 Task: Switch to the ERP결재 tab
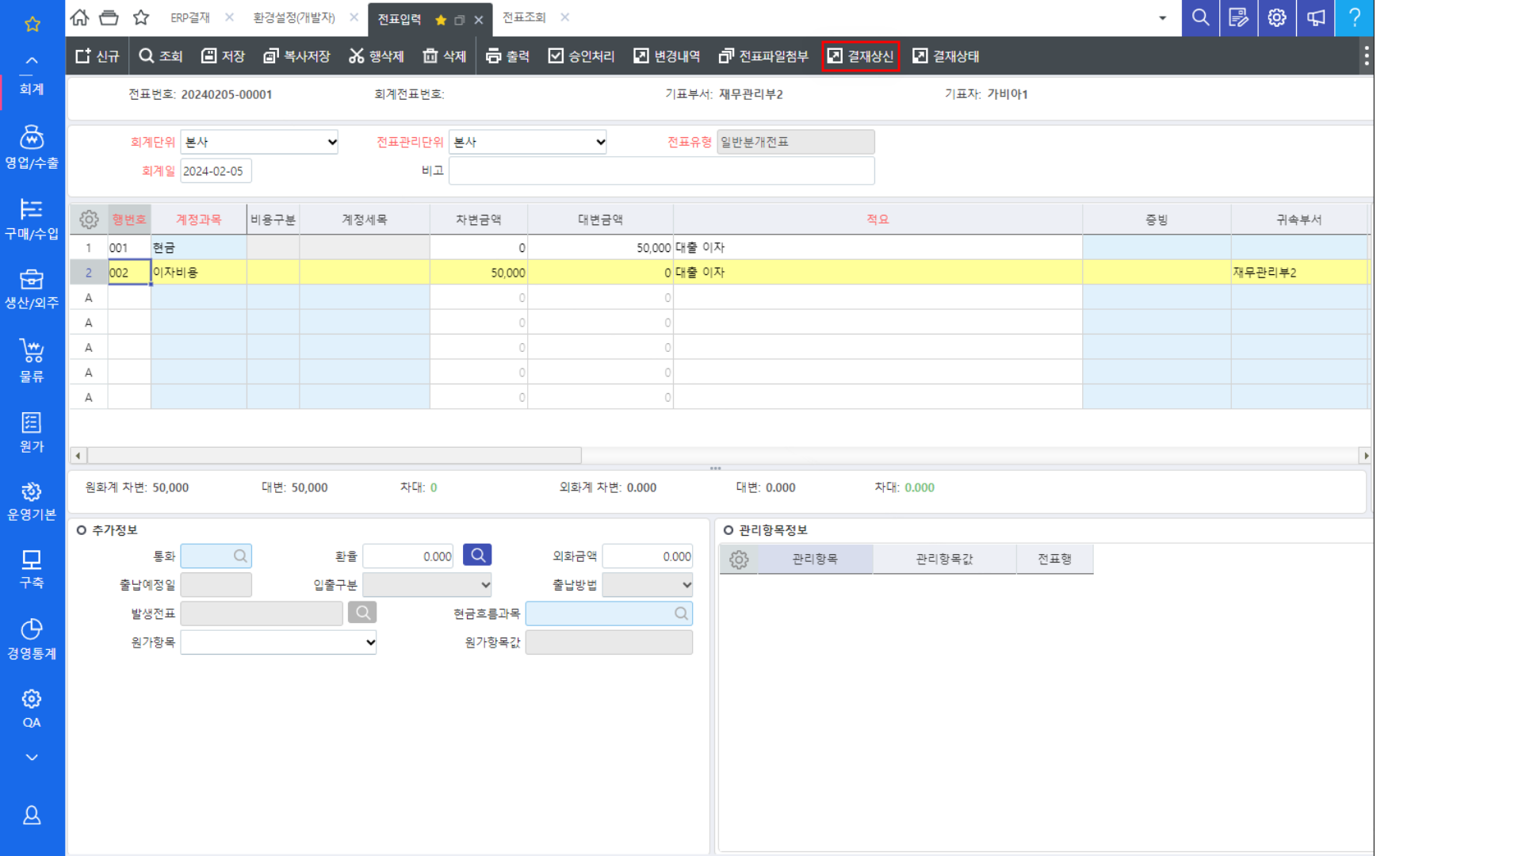pos(190,17)
